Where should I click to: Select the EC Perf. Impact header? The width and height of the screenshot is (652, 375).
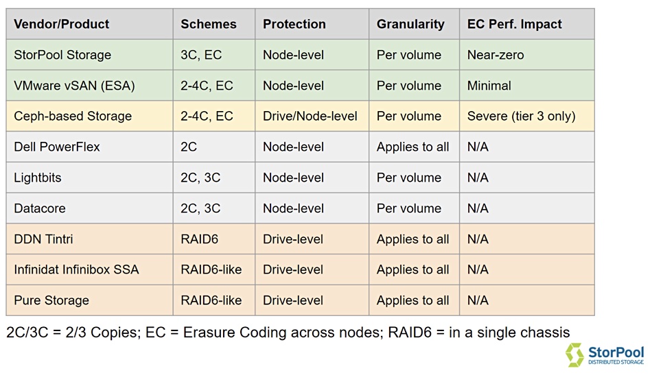point(527,24)
